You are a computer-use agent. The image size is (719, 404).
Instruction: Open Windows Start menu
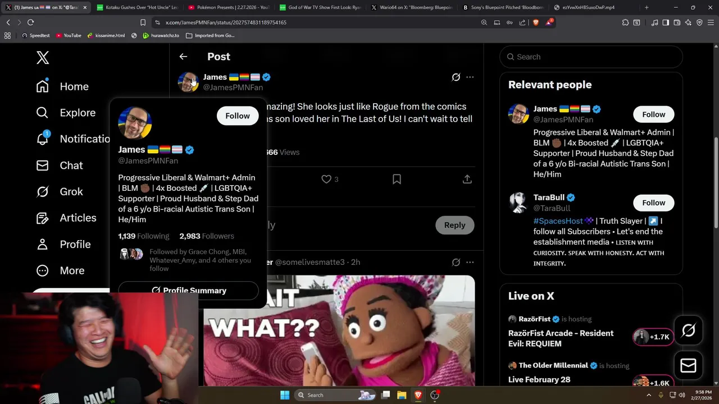(285, 395)
